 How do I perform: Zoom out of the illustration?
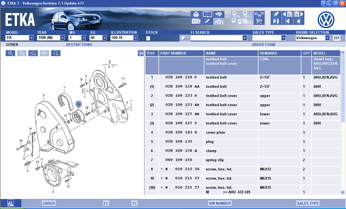click(x=22, y=53)
